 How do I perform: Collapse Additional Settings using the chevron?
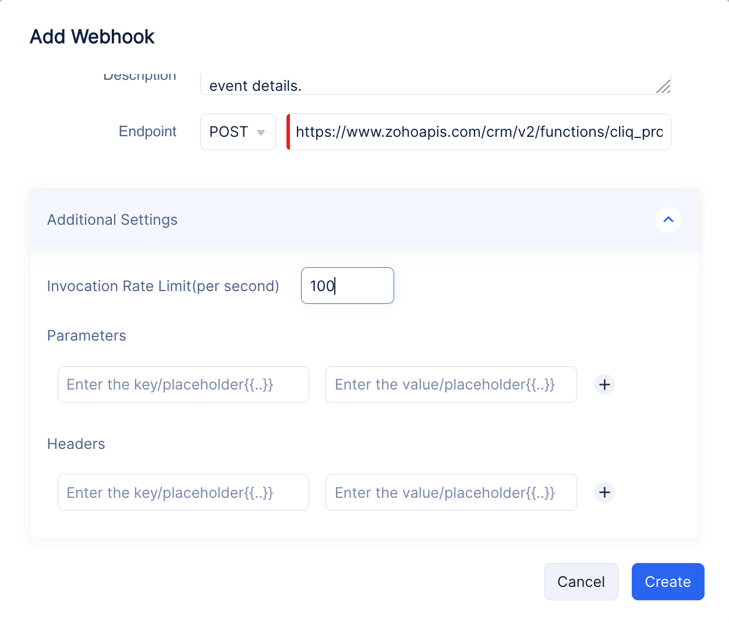tap(668, 220)
